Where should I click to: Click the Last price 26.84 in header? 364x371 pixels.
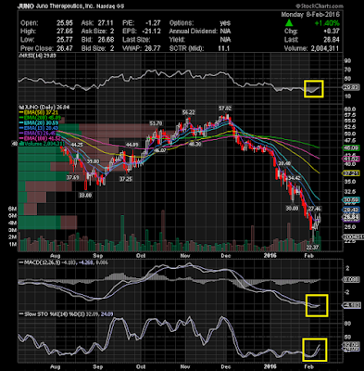(x=332, y=40)
